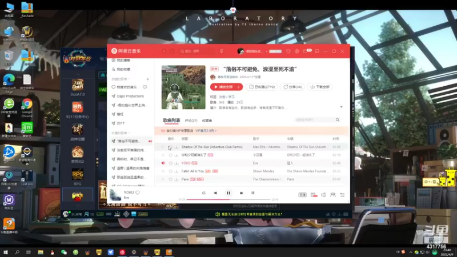The height and width of the screenshot is (257, 457).
Task: Open the skin shirt icon in header
Action: click(x=288, y=51)
